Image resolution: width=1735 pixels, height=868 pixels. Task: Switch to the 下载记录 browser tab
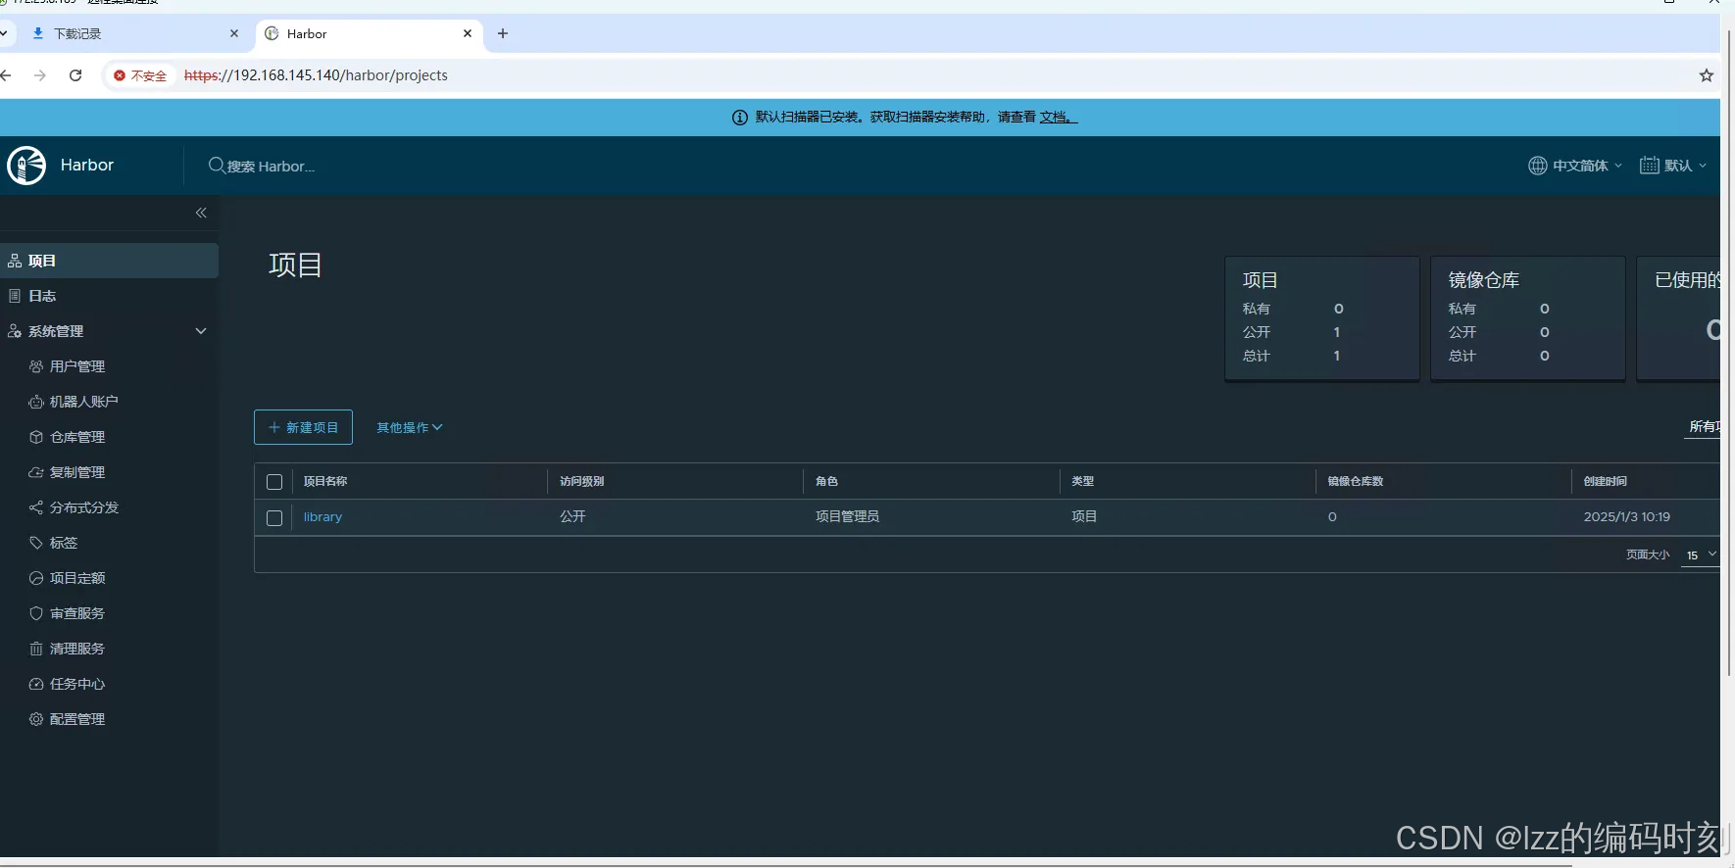tap(134, 33)
